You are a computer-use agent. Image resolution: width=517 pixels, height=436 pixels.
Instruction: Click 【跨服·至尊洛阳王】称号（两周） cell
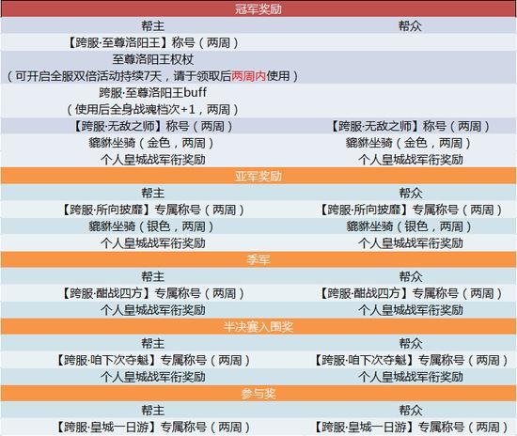coord(152,42)
